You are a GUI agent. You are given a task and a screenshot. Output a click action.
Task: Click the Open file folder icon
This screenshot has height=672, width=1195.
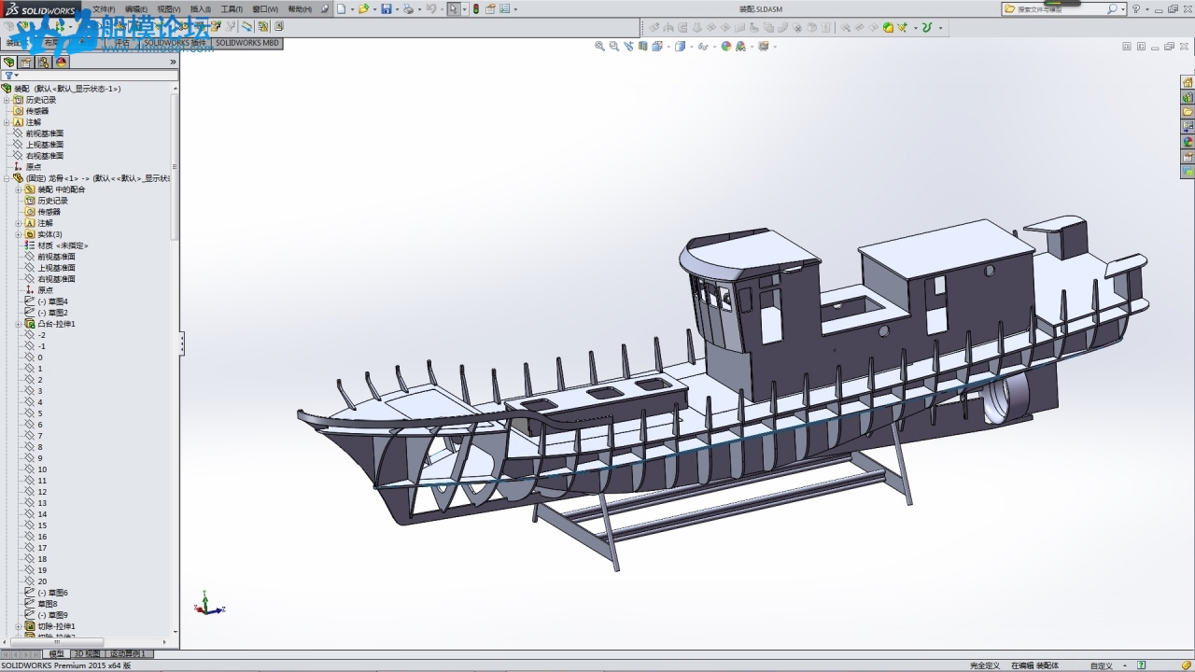click(x=363, y=8)
